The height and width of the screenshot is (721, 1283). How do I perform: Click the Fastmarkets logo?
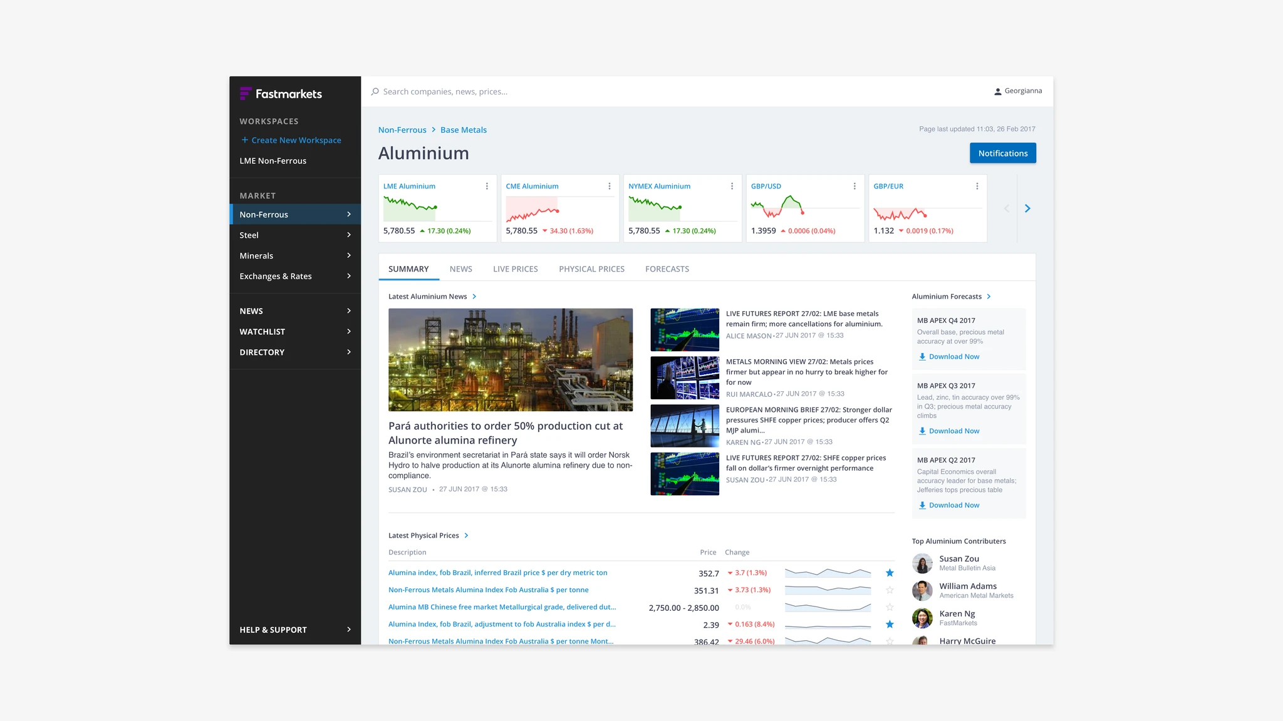tap(281, 94)
